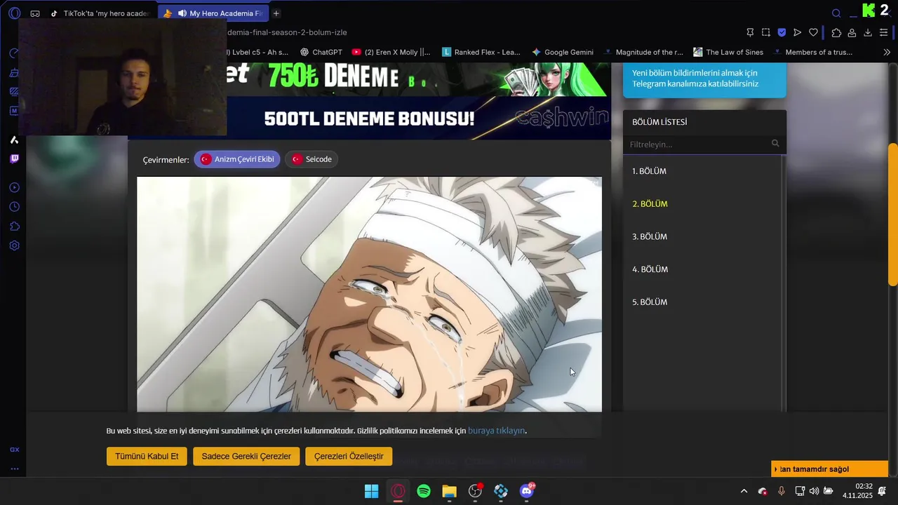Open the Members of a trus... bookmark
The height and width of the screenshot is (505, 898).
click(812, 52)
